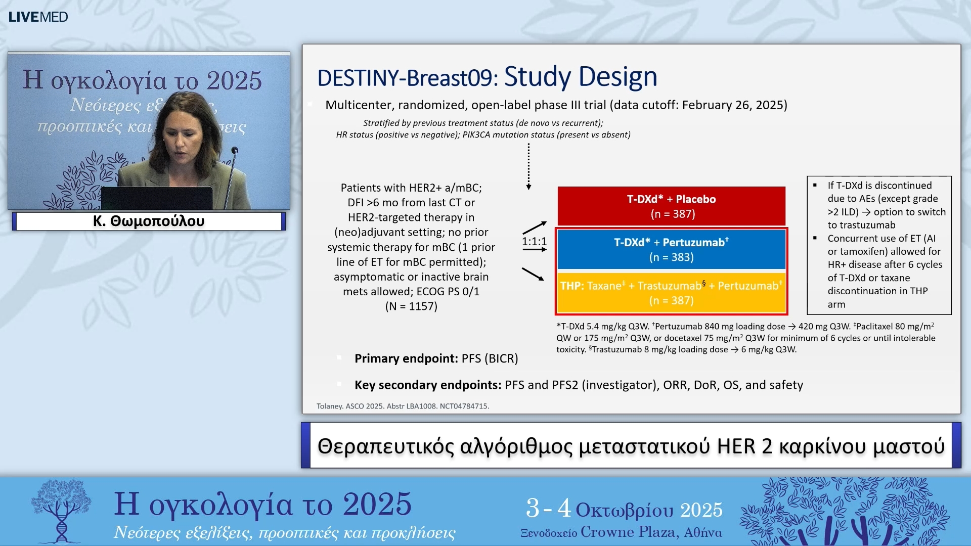This screenshot has width=971, height=546.
Task: Click the Primary endpoint PFS bullet
Action: tap(436, 358)
